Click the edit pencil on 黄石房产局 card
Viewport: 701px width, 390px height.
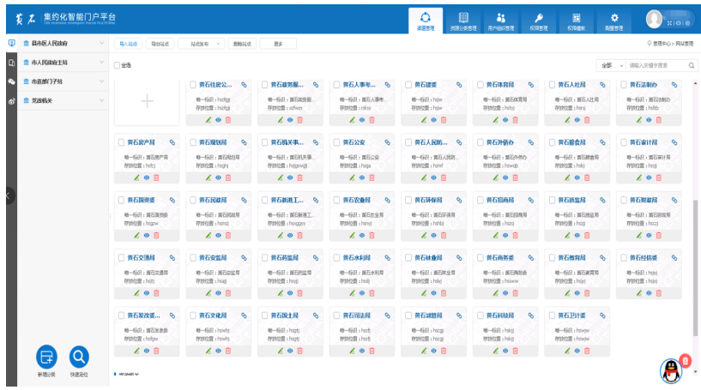(136, 177)
